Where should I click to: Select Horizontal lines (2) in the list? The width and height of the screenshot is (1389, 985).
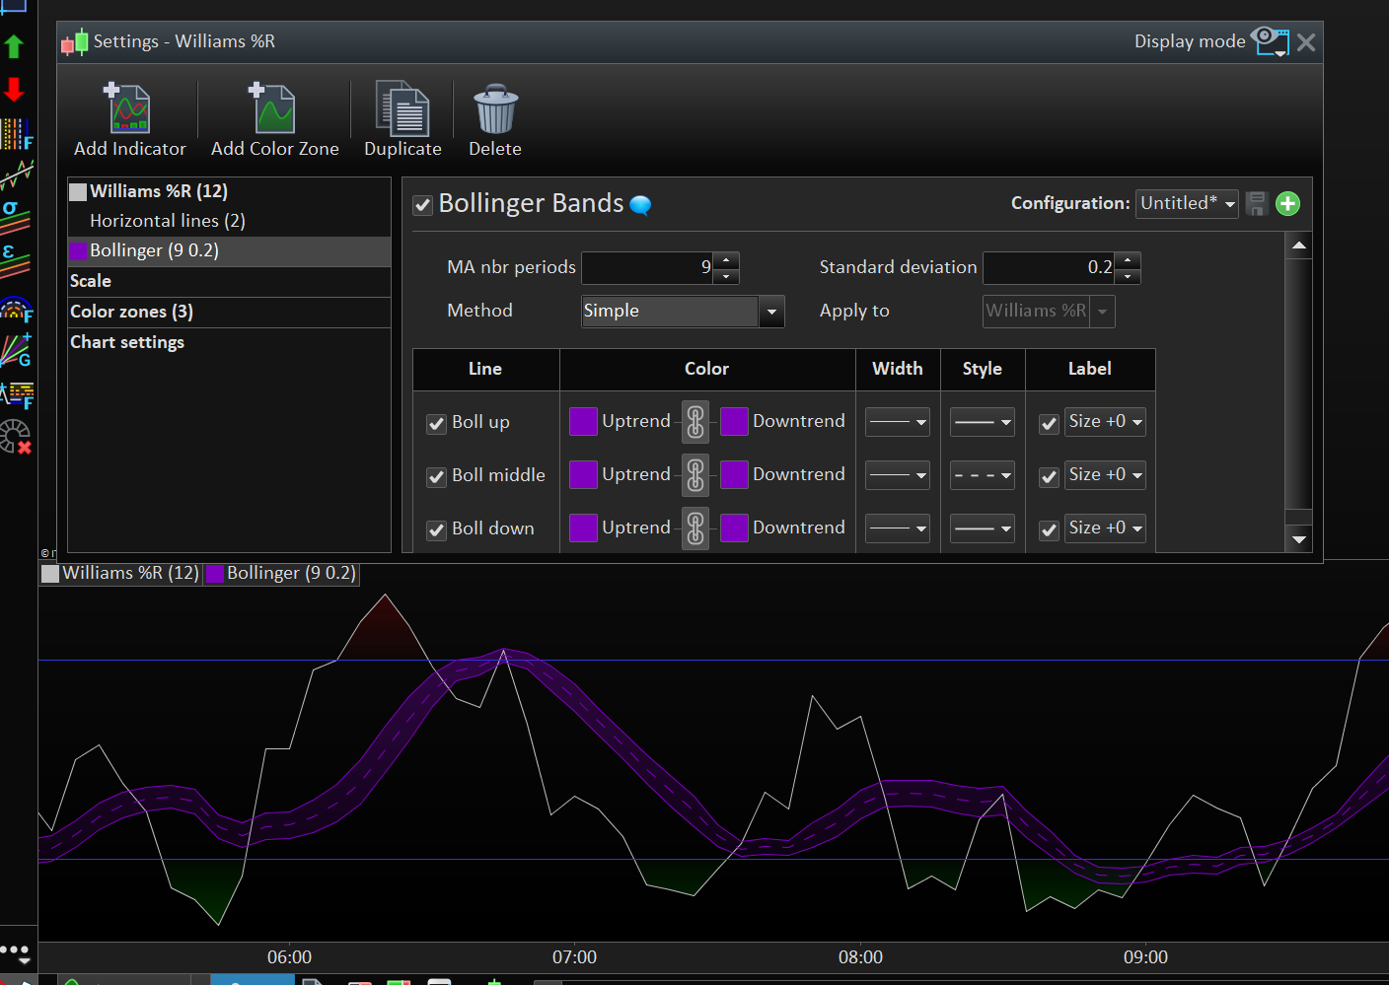[x=167, y=221]
